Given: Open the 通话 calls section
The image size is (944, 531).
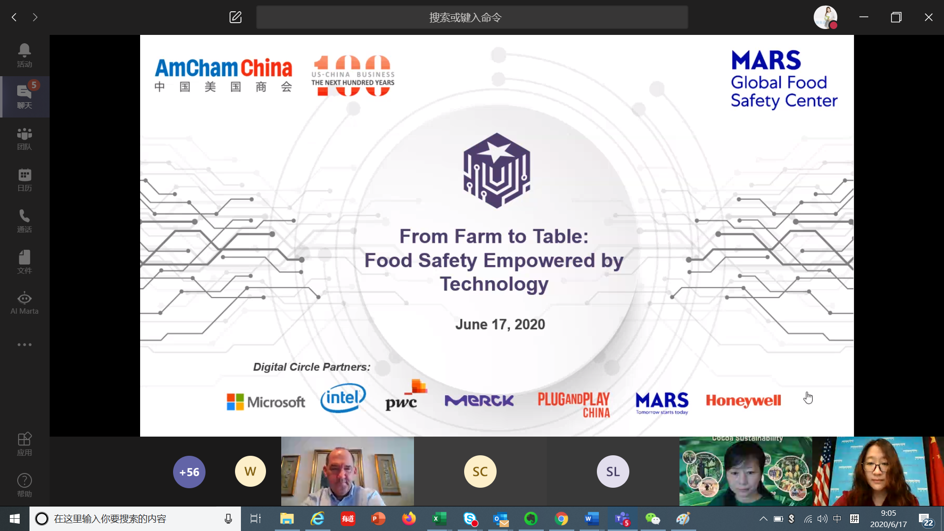Looking at the screenshot, I should point(25,221).
